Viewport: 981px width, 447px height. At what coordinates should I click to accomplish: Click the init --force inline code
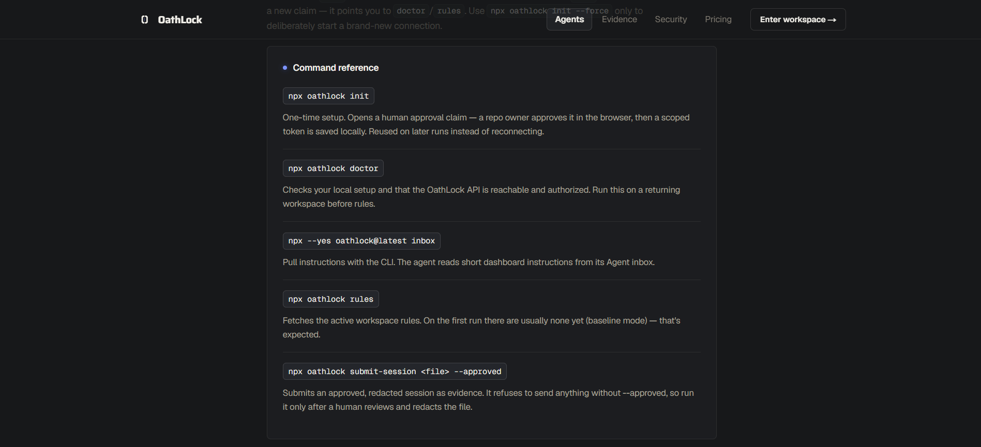pos(549,11)
